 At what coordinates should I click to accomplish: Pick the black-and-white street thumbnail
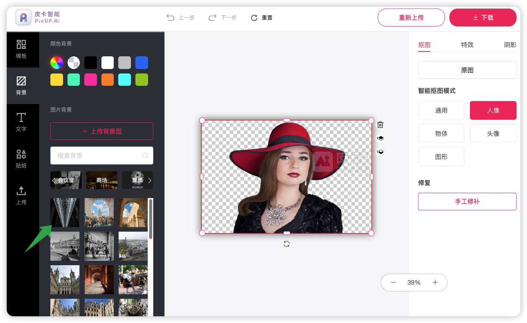[x=99, y=246]
